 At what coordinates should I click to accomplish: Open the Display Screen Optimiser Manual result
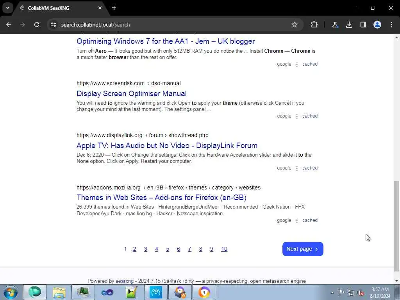click(131, 94)
